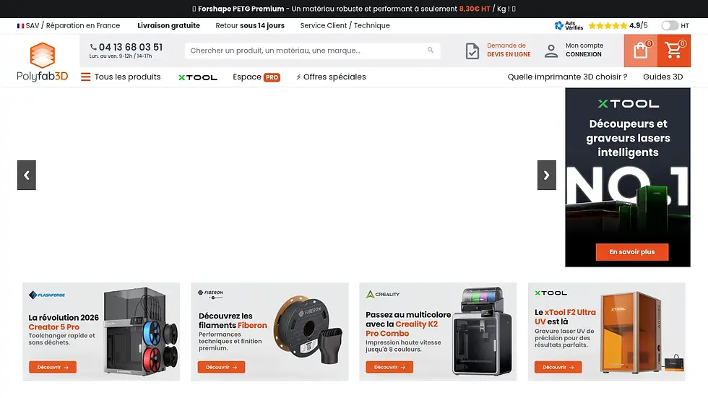Click the Forshape PETG Premium banner
Image resolution: width=708 pixels, height=398 pixels.
354,9
